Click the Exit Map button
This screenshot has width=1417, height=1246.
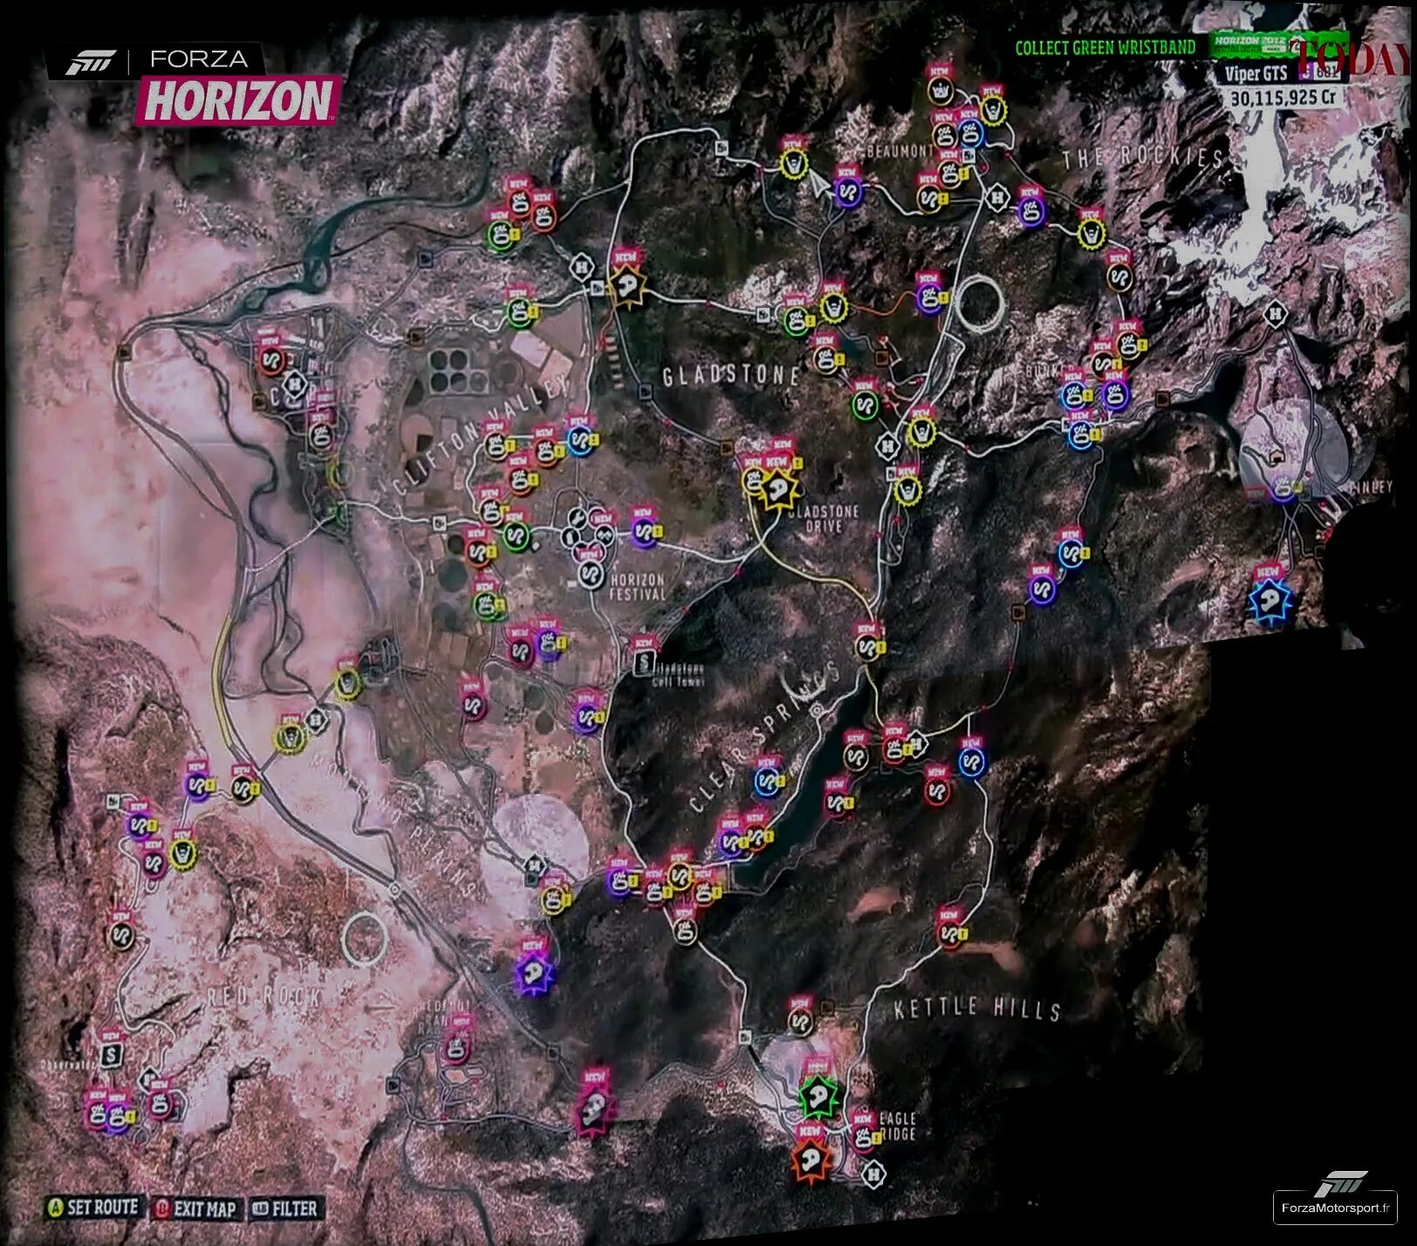pos(195,1208)
